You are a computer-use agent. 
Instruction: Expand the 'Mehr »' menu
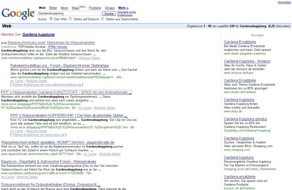click(x=123, y=8)
